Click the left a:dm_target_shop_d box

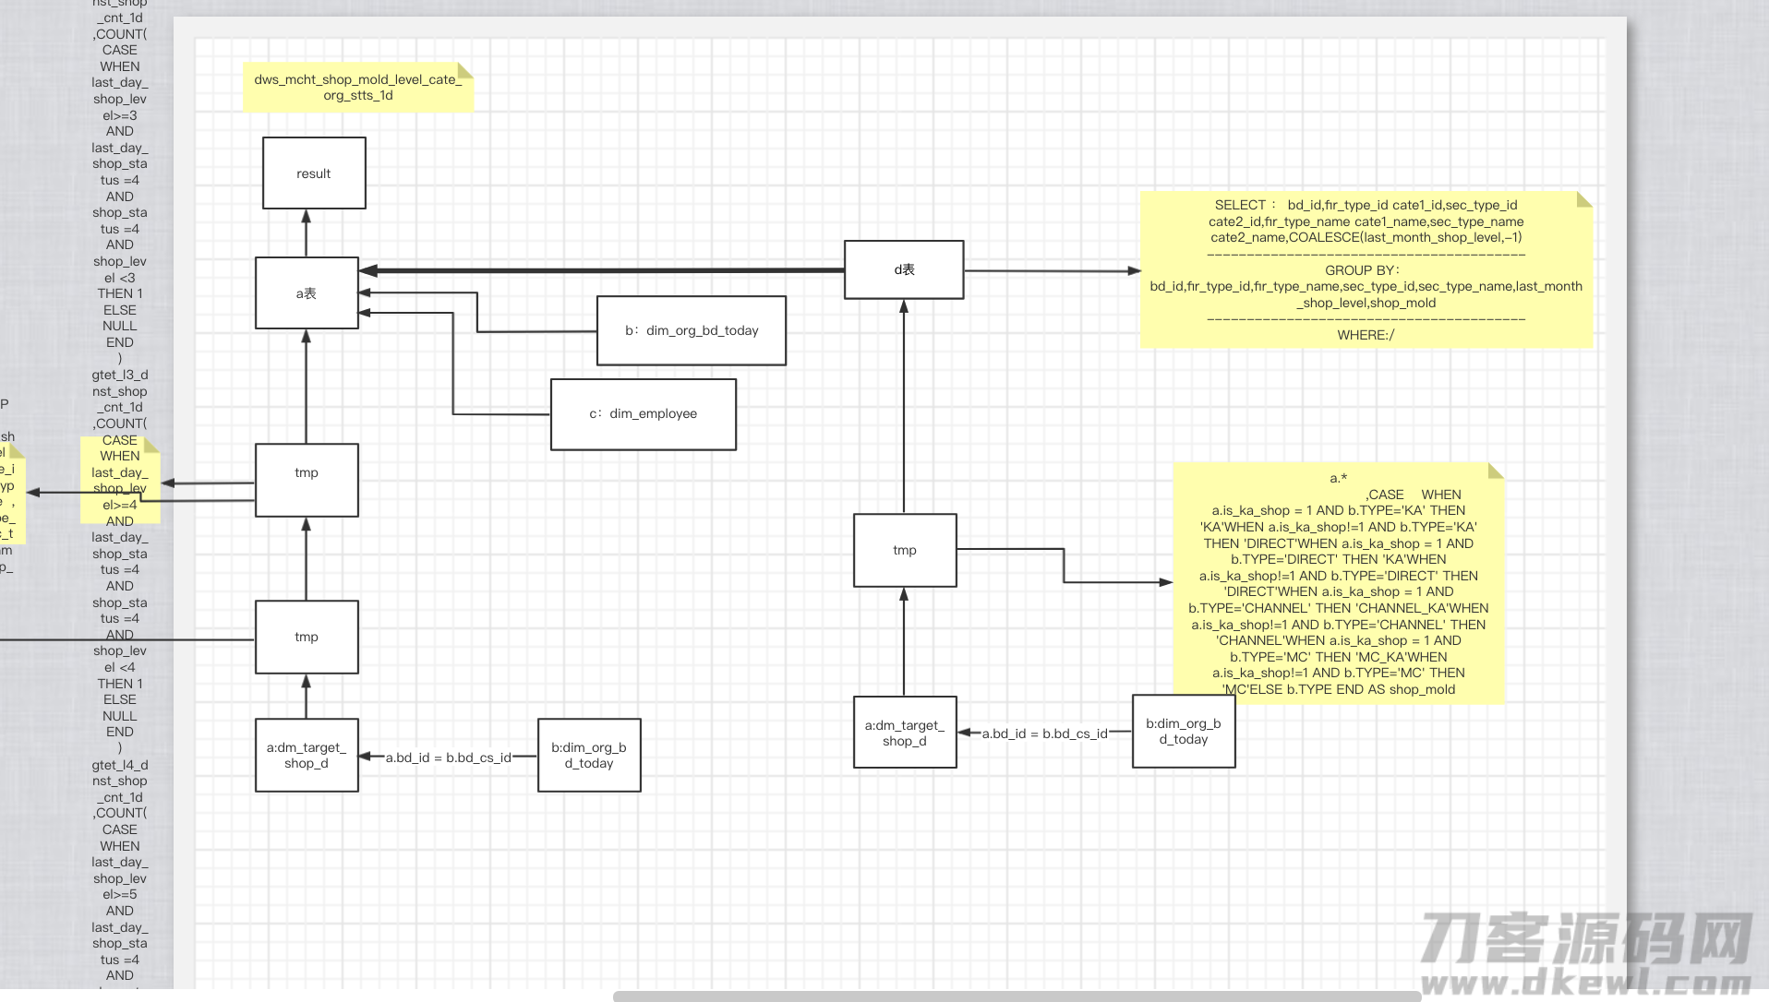pos(307,756)
